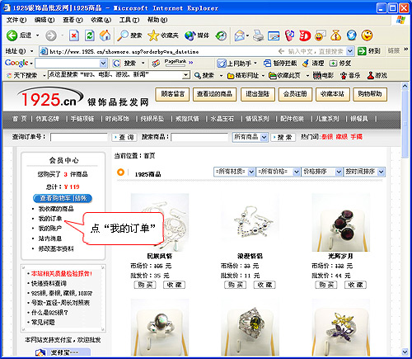This screenshot has height=359, width=412.
Task: Click the Stop loading icon
Action: click(74, 35)
